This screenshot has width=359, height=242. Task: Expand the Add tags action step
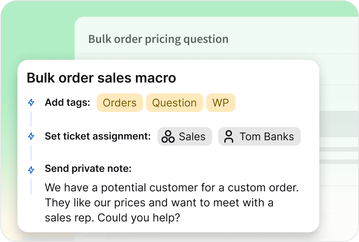pyautogui.click(x=67, y=102)
